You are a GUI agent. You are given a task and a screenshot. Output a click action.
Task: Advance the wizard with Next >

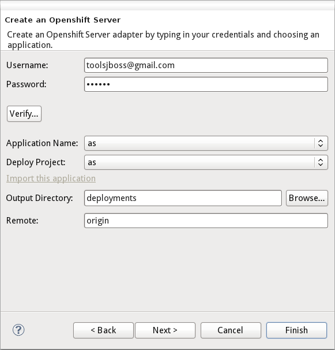tap(165, 330)
